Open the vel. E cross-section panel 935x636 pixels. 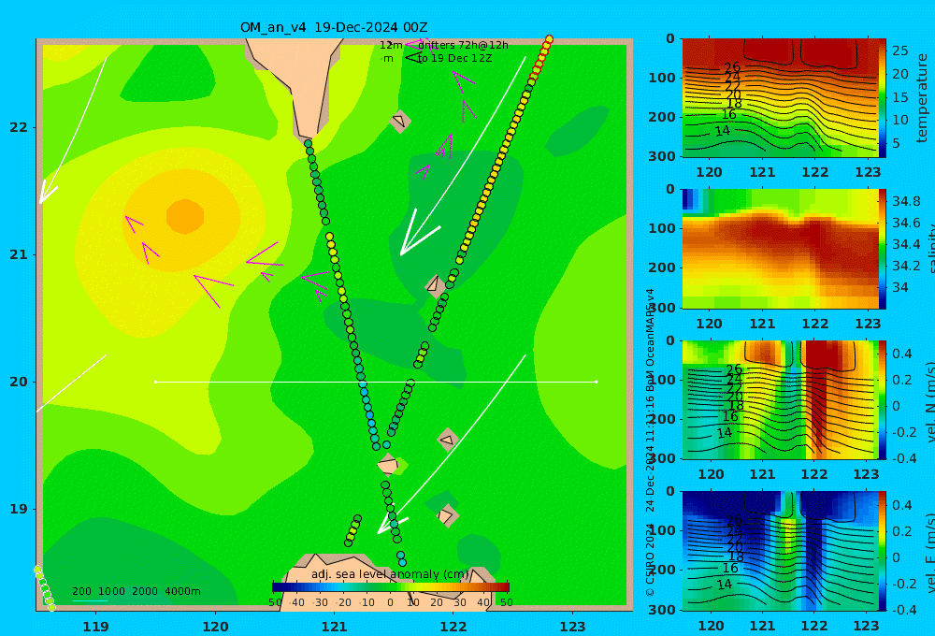[x=780, y=551]
